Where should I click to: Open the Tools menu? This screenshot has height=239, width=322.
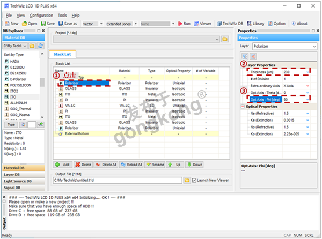pos(62,16)
